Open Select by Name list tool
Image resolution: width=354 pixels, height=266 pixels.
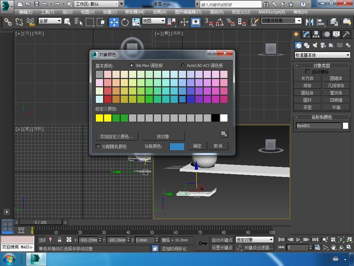pyautogui.click(x=78, y=22)
